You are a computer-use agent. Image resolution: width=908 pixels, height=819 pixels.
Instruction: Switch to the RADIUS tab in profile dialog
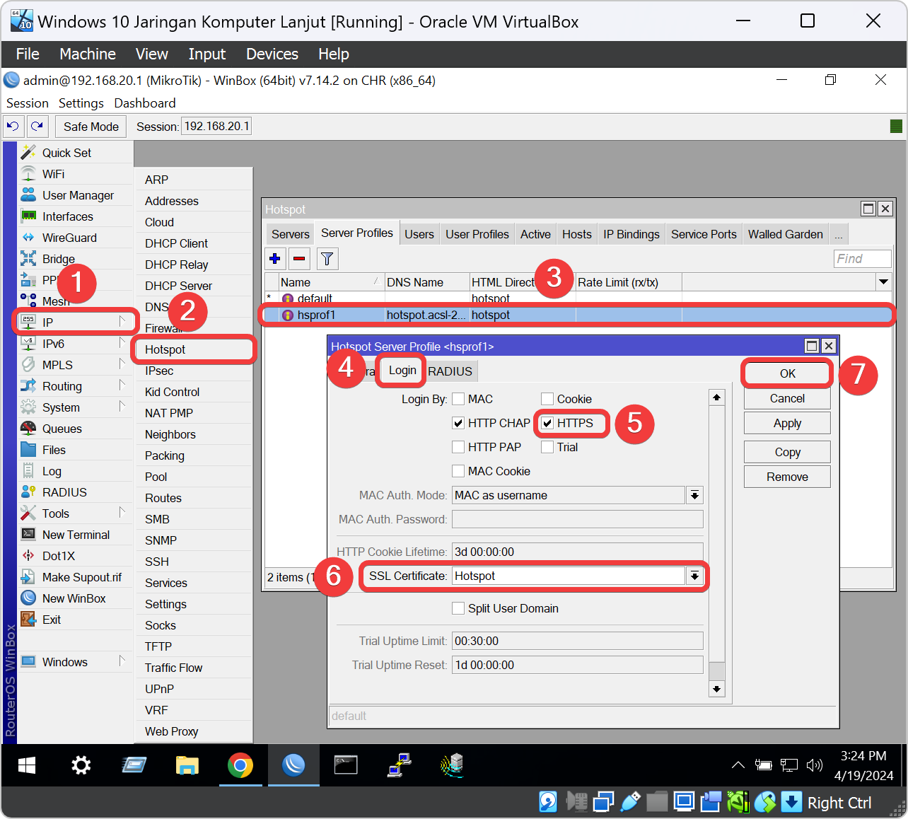click(450, 371)
